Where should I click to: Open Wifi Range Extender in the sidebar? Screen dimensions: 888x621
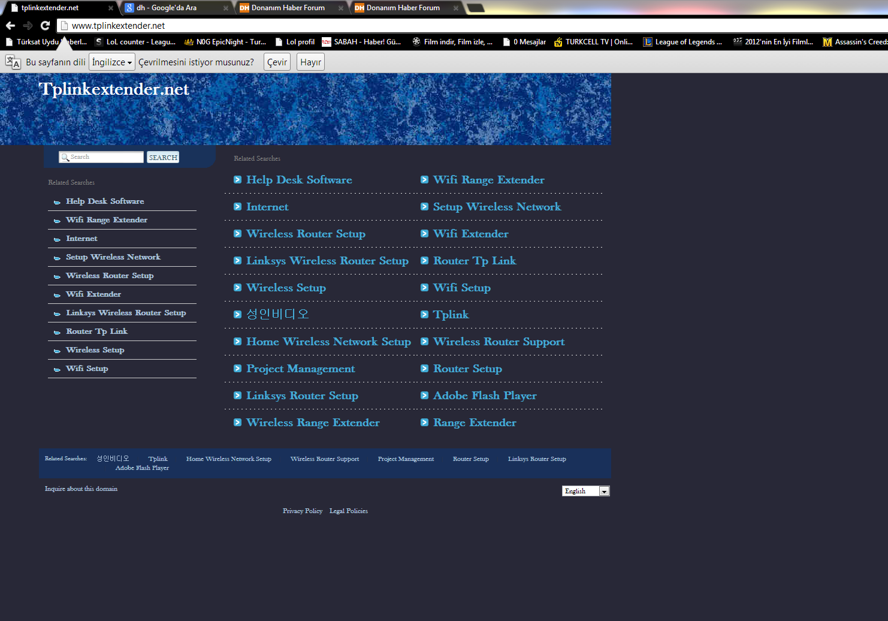click(107, 220)
